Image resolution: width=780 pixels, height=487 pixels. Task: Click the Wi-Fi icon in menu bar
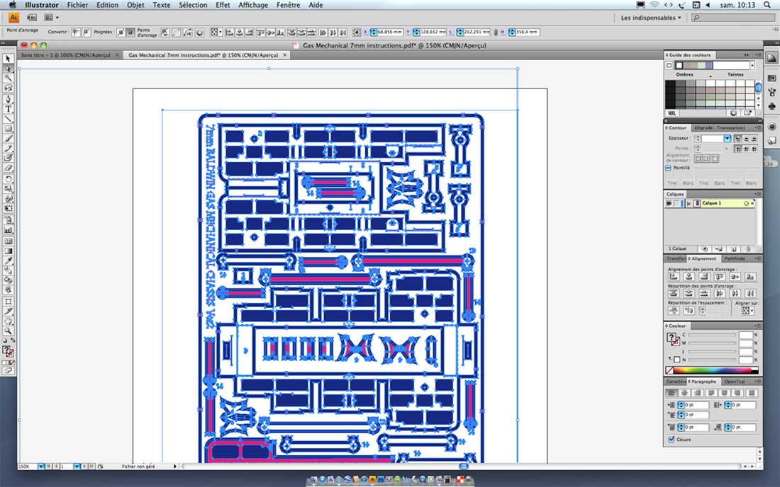coord(654,5)
